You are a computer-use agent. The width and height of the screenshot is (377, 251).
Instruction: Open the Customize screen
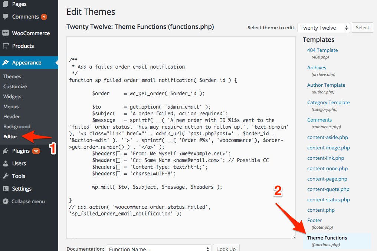tap(15, 86)
